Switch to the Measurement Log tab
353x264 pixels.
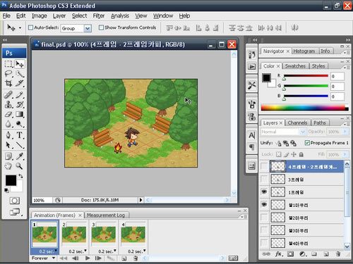pos(106,215)
